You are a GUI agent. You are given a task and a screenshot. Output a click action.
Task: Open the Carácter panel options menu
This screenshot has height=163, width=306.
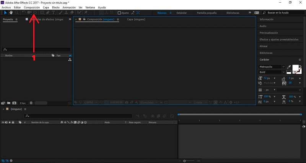(300, 60)
